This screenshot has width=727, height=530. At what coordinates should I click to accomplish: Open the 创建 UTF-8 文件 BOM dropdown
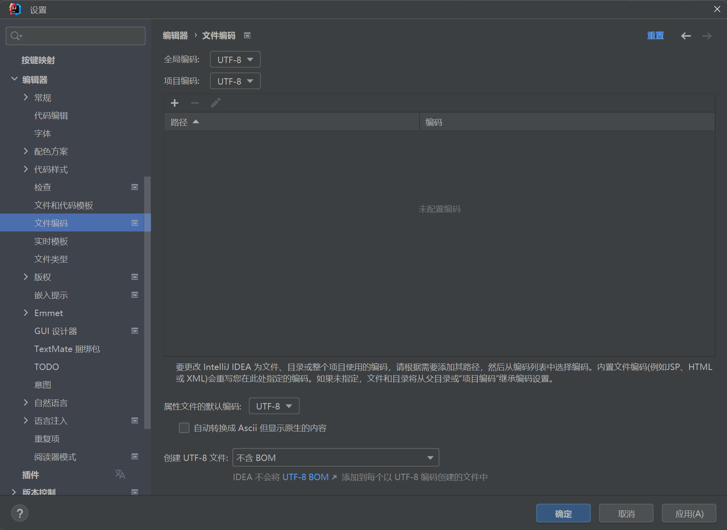pos(335,457)
